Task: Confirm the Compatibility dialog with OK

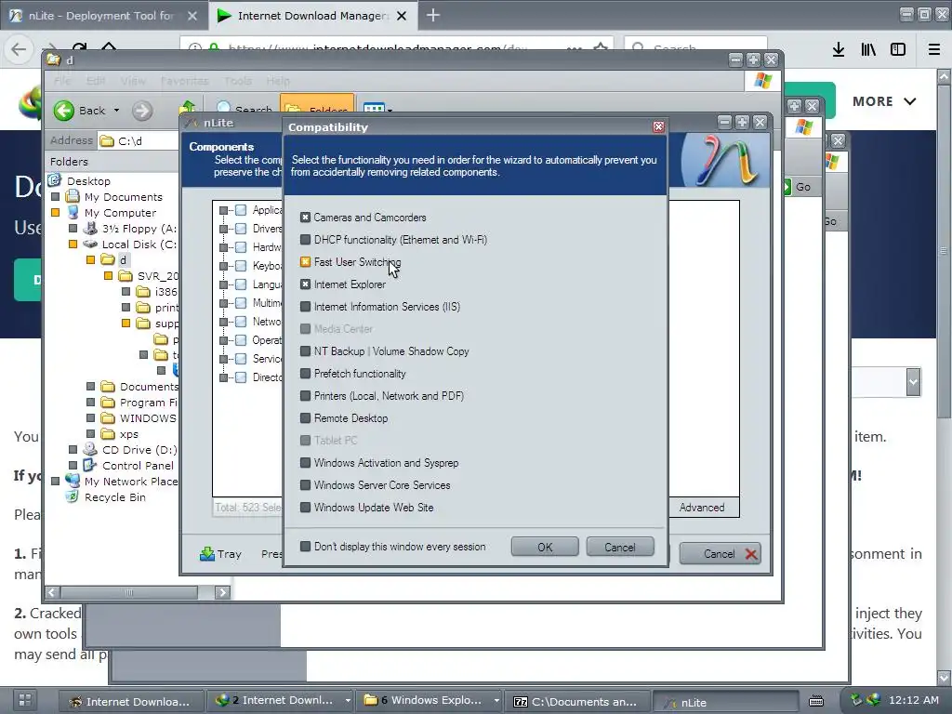Action: (x=545, y=547)
